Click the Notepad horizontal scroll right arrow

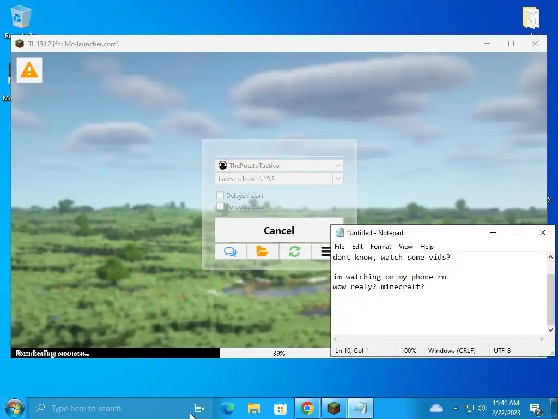tap(542, 339)
